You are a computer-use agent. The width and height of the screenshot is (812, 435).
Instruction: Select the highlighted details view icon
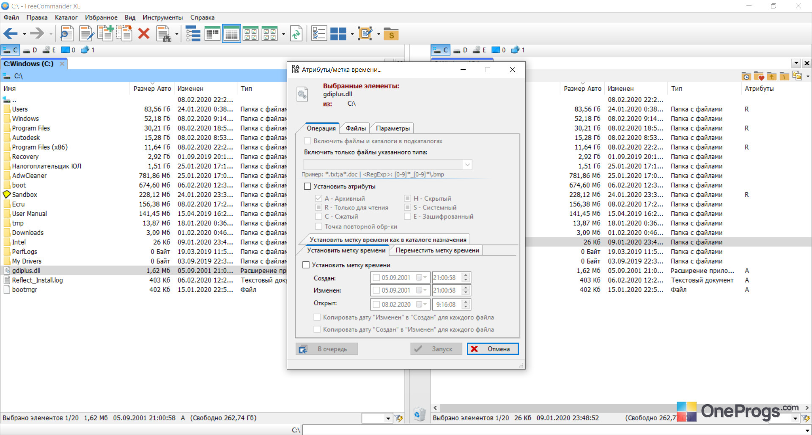tap(231, 34)
